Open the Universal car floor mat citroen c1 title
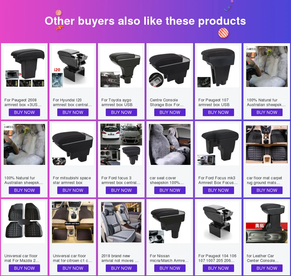The height and width of the screenshot is (276, 291). [x=72, y=258]
